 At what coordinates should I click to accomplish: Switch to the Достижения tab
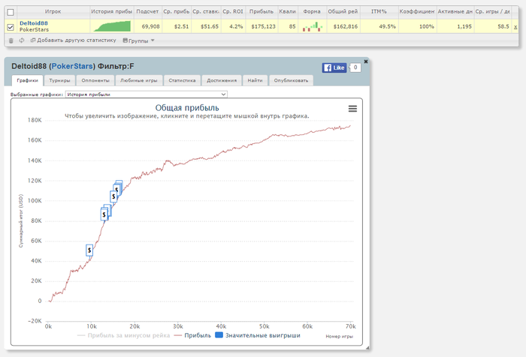click(222, 80)
